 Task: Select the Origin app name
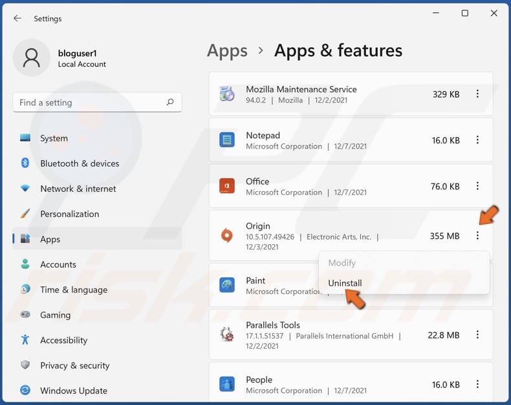click(x=258, y=226)
